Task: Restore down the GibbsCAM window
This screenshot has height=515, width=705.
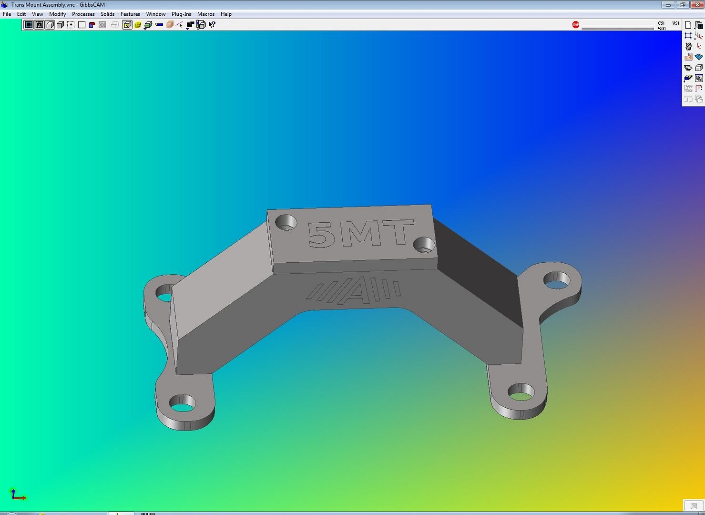Action: pyautogui.click(x=683, y=5)
